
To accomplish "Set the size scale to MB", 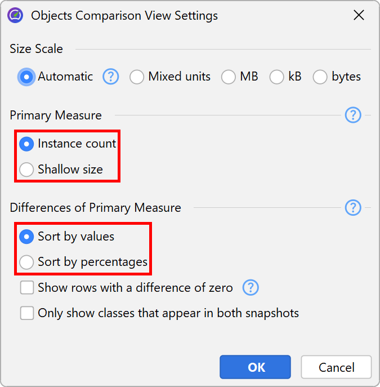I will pyautogui.click(x=229, y=77).
